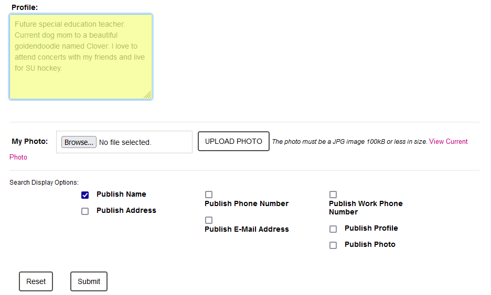
Task: Click inside the Profile text area
Action: click(81, 56)
